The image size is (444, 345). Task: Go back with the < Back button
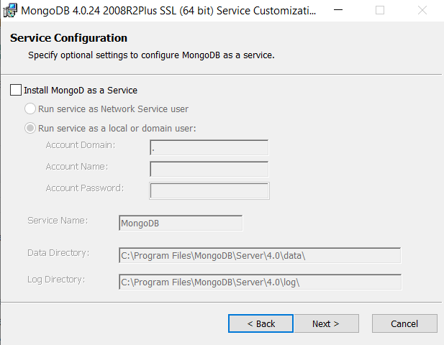tap(260, 323)
